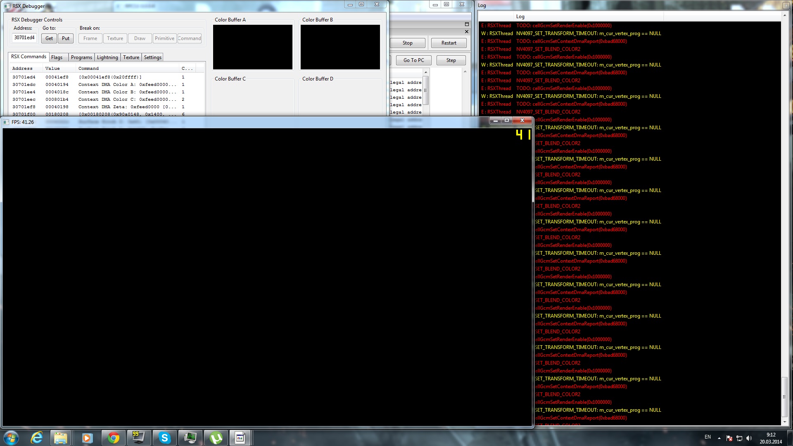Open the Settings tab
Image resolution: width=793 pixels, height=446 pixels.
152,57
